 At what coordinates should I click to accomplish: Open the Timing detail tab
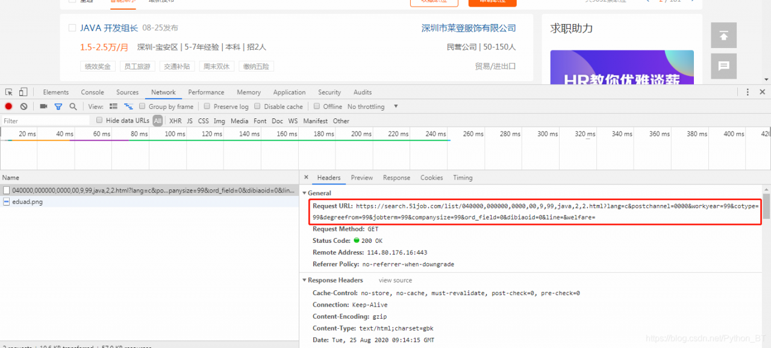pos(463,177)
